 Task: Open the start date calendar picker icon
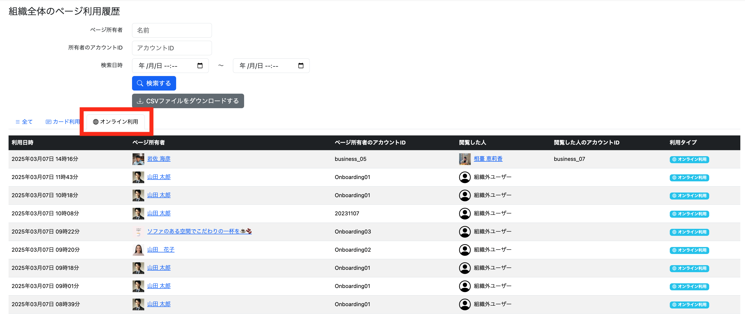tap(200, 66)
